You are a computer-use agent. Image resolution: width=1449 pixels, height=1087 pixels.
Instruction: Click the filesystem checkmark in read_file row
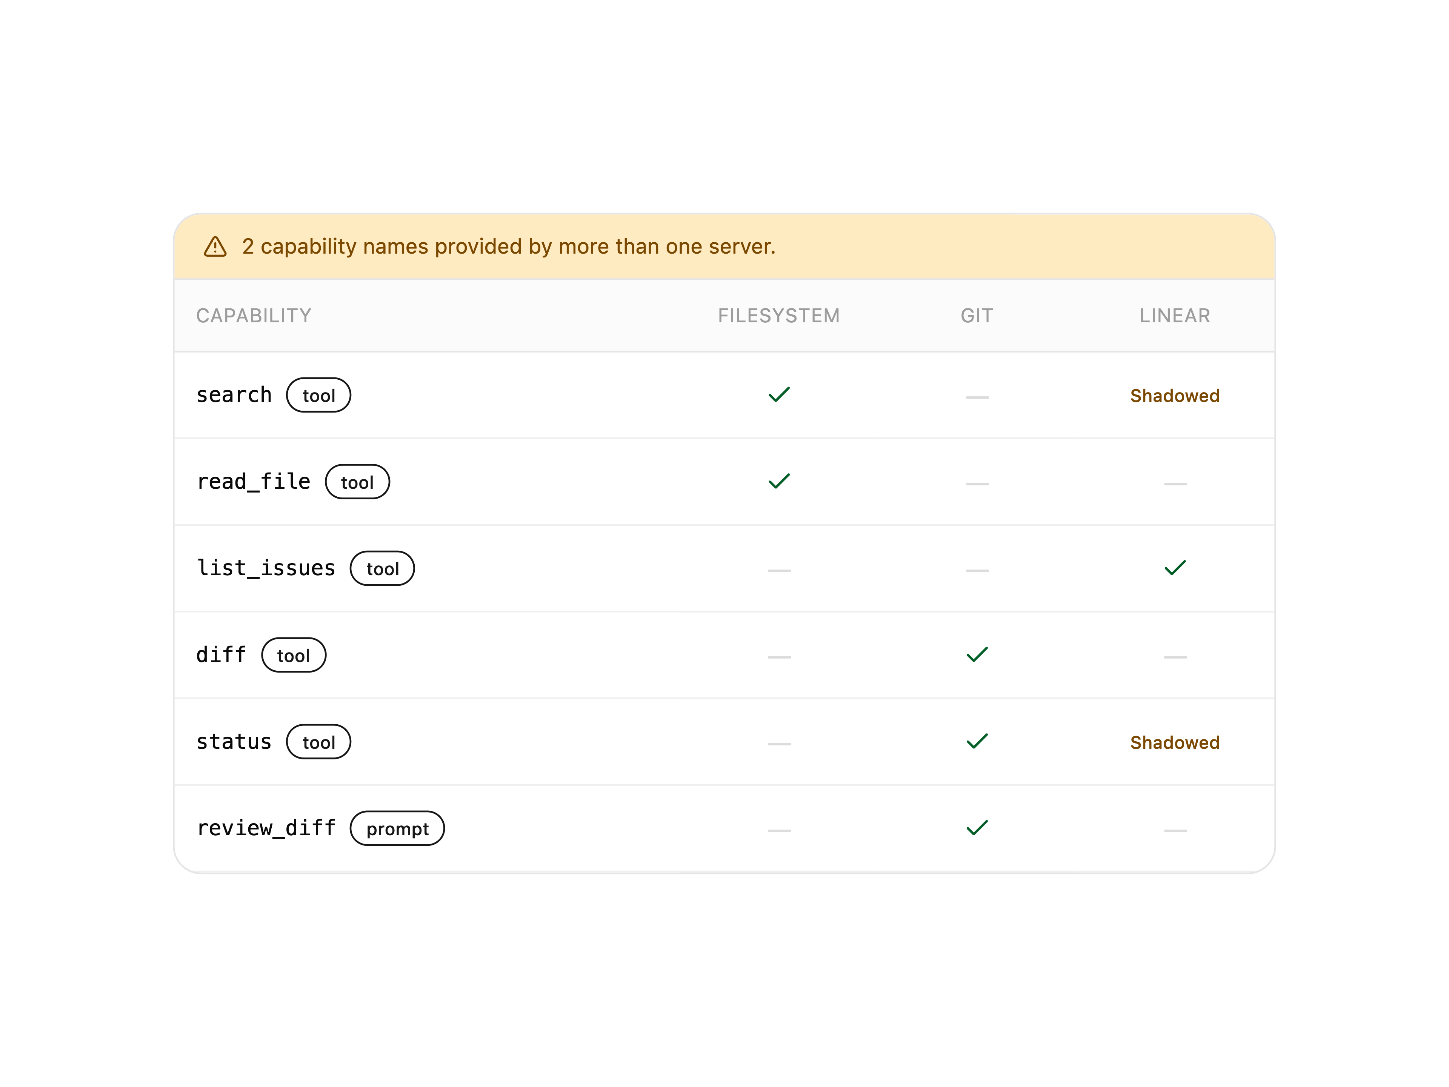click(779, 481)
